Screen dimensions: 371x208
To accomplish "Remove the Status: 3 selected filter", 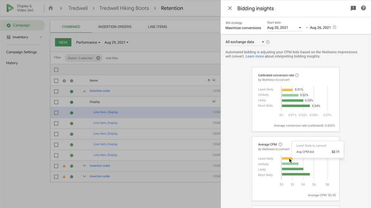I will (98, 58).
